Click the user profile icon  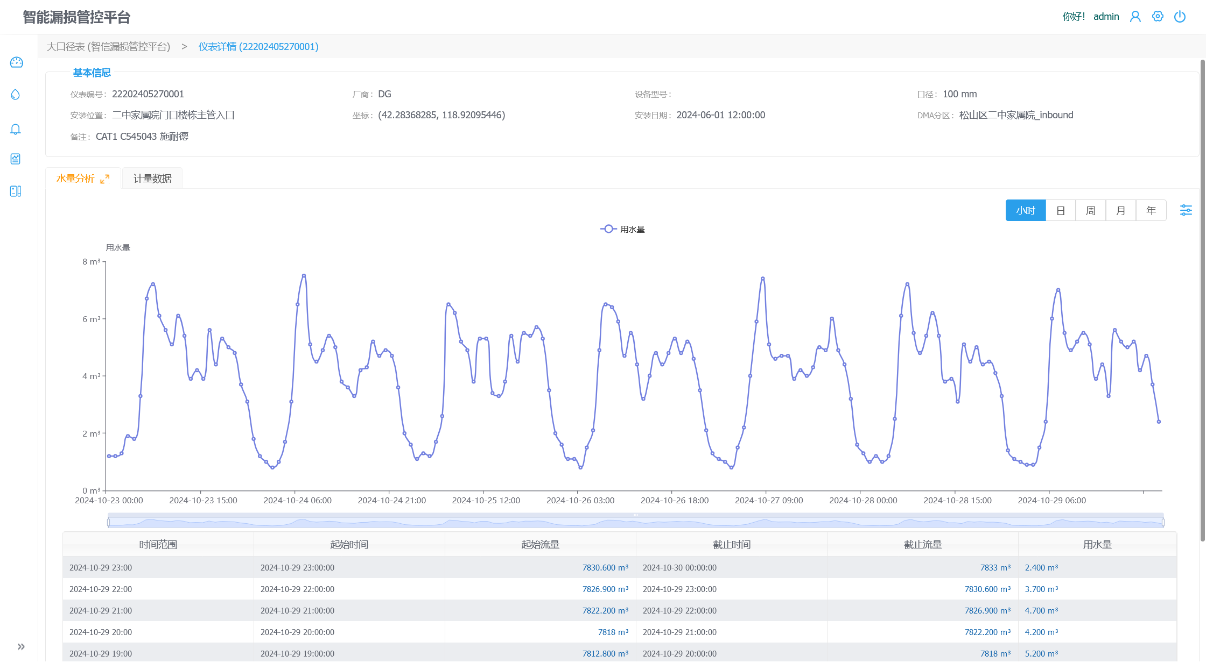[1135, 17]
